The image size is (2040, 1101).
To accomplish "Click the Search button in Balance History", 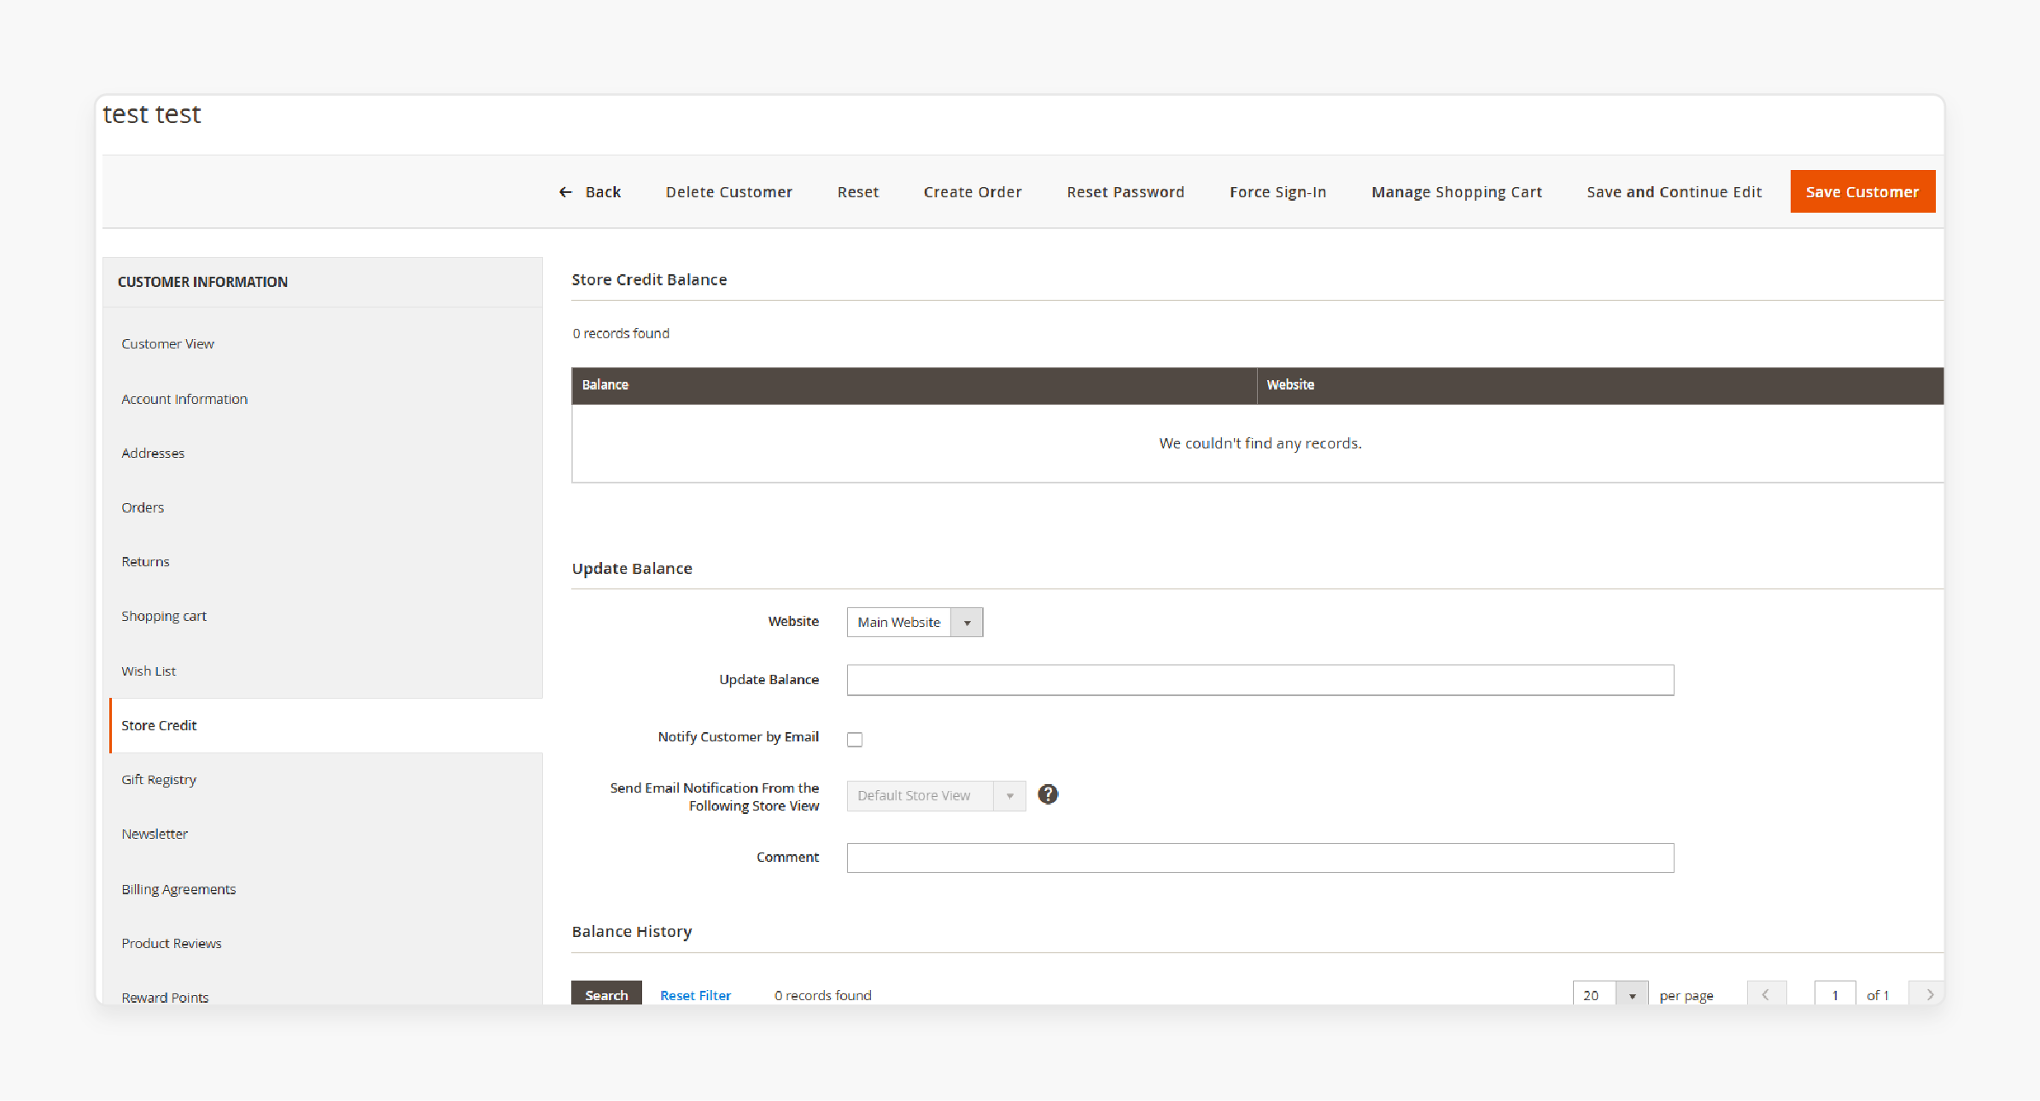I will point(606,994).
